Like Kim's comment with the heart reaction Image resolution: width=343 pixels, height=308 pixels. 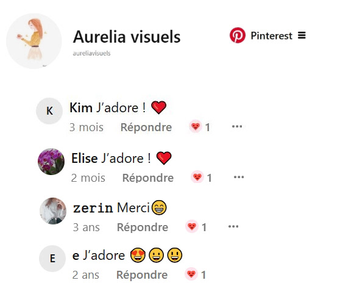[196, 126]
